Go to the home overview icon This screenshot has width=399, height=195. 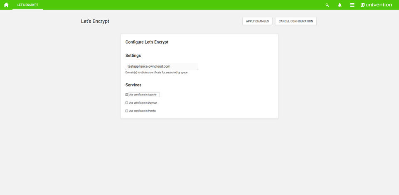coord(6,5)
